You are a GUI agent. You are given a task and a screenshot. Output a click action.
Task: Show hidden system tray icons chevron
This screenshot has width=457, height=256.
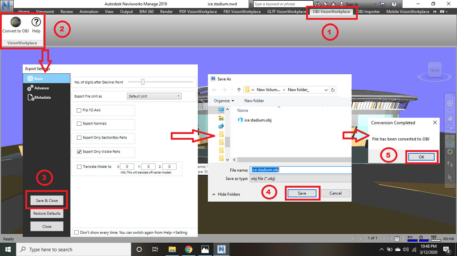382,250
